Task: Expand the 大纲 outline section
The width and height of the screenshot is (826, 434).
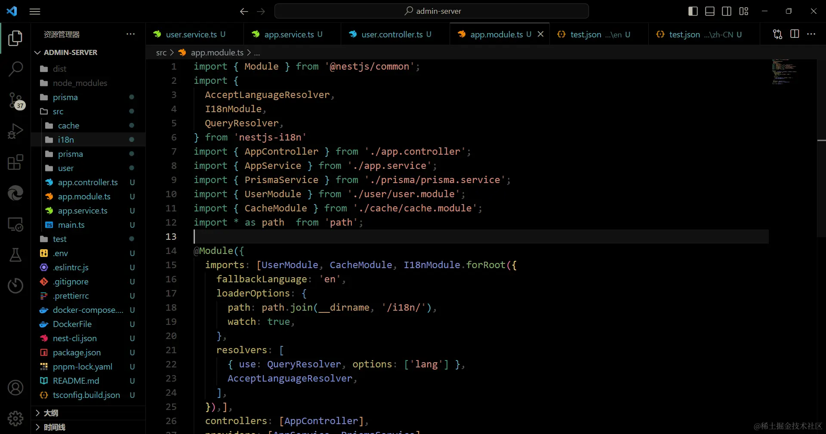Action: [88, 413]
